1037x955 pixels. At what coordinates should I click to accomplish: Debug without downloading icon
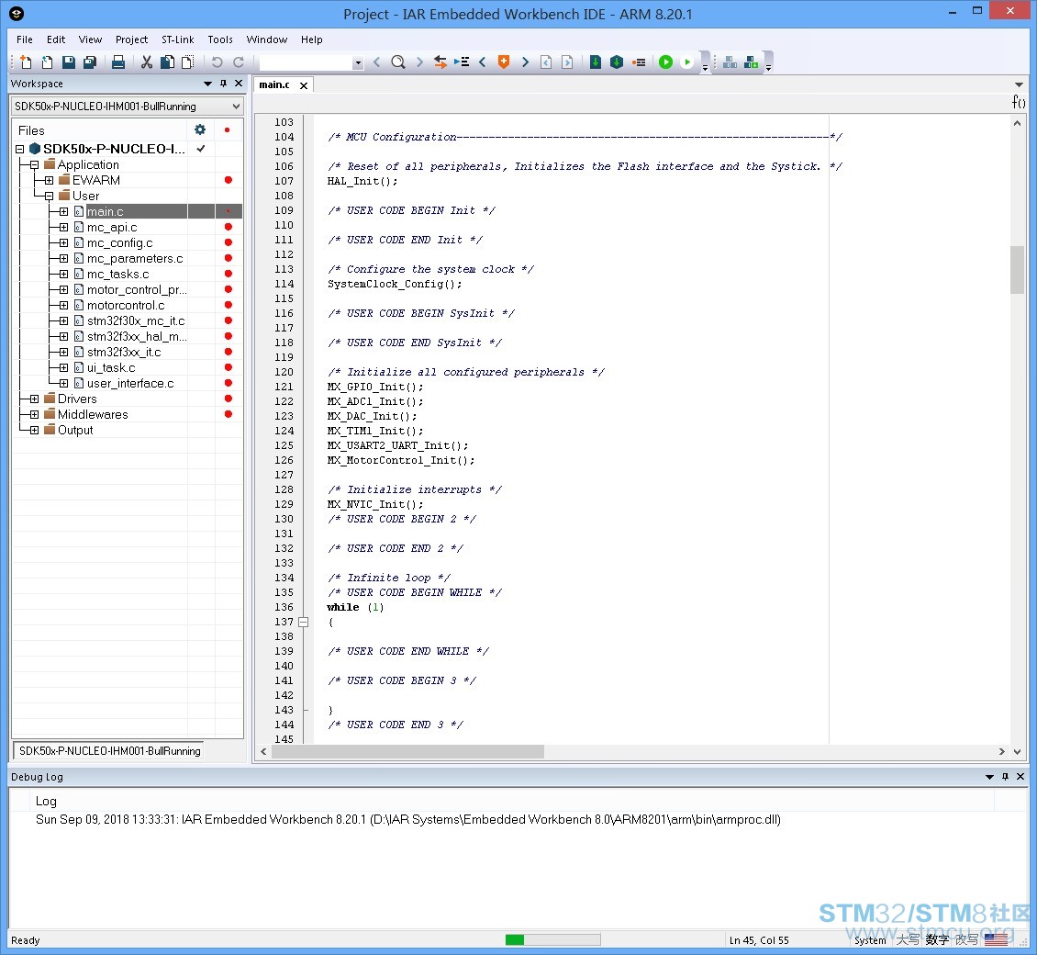tap(687, 62)
